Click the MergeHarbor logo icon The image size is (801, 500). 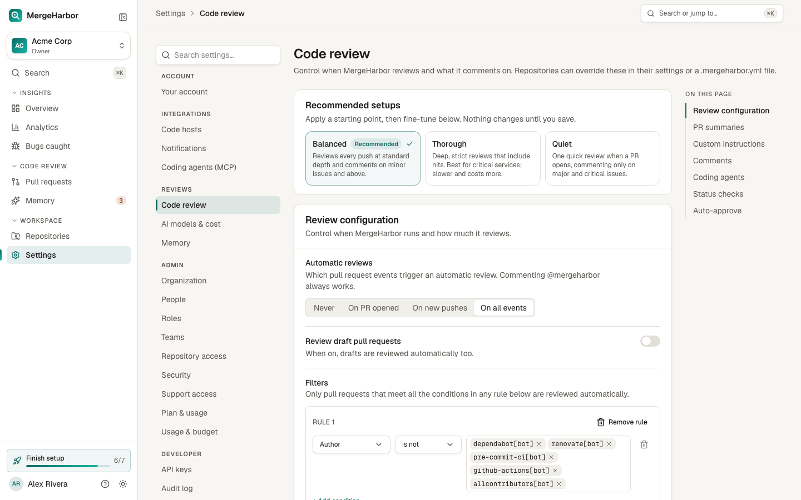pyautogui.click(x=16, y=16)
